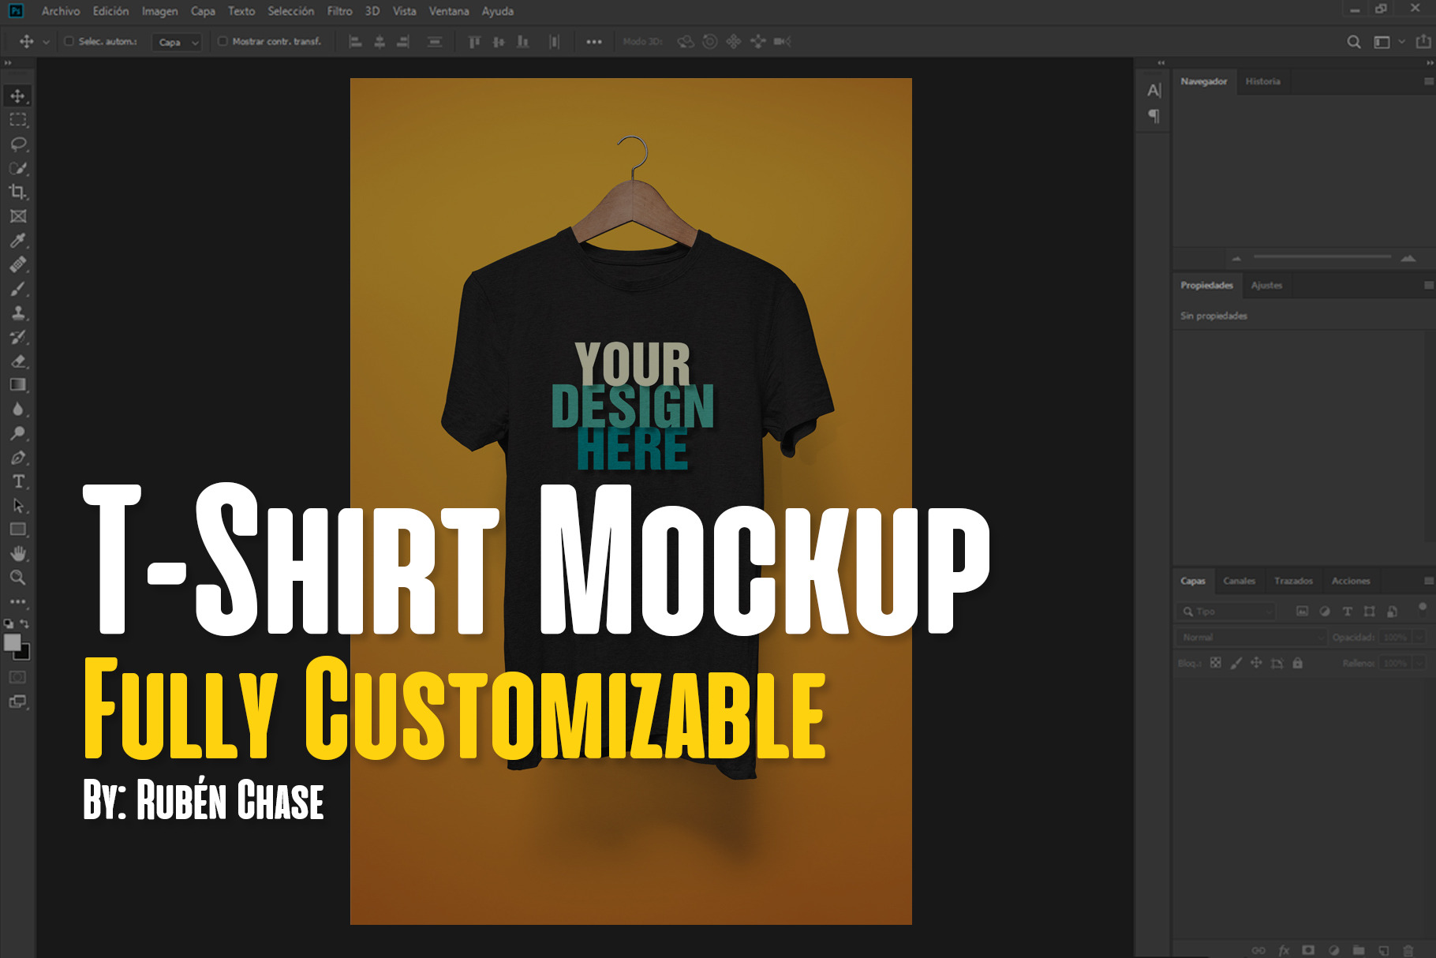The width and height of the screenshot is (1436, 958).
Task: Click the share document button
Action: click(x=1423, y=42)
